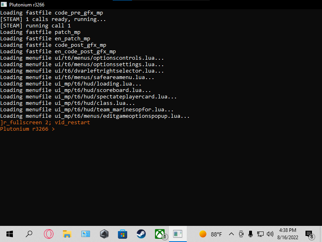Open taskbar search magnifier
This screenshot has height=242, width=322.
click(x=29, y=234)
